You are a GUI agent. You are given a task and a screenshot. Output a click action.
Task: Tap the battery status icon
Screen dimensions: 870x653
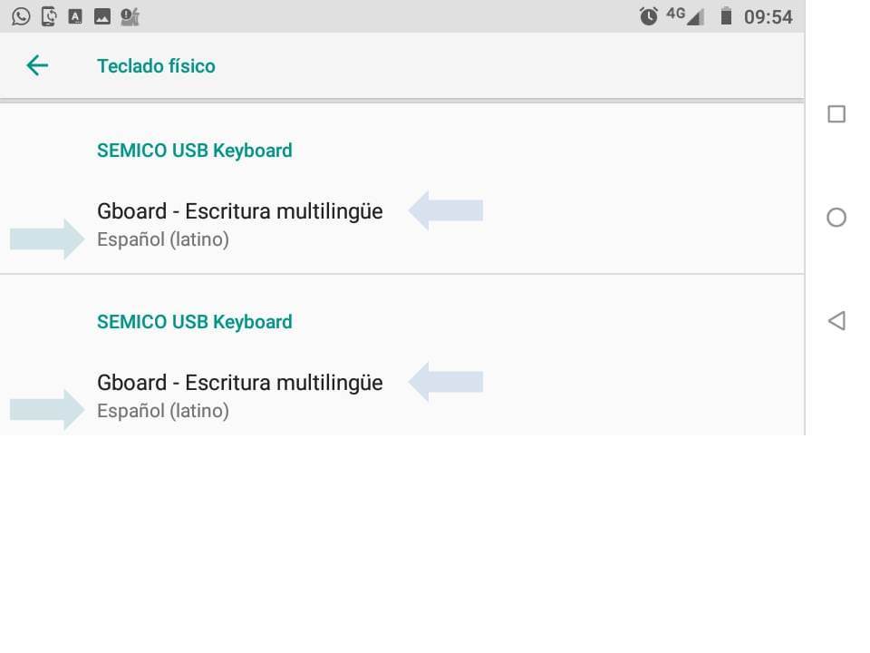pyautogui.click(x=726, y=16)
